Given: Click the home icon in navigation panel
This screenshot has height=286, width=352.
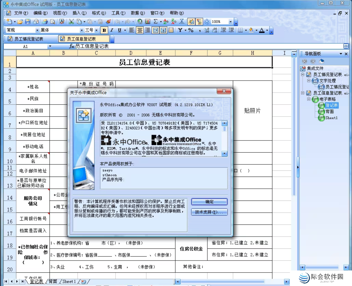Looking at the screenshot, I should pyautogui.click(x=322, y=61).
